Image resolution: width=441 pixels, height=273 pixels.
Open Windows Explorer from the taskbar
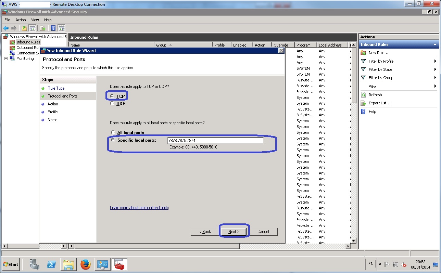pos(68,264)
